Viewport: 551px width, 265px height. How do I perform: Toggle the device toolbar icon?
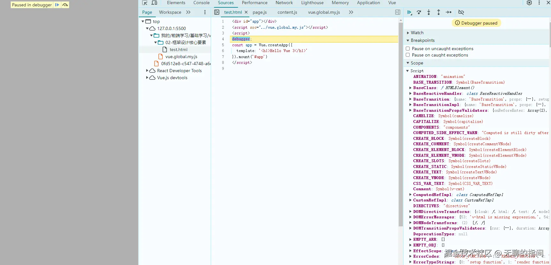tap(155, 3)
